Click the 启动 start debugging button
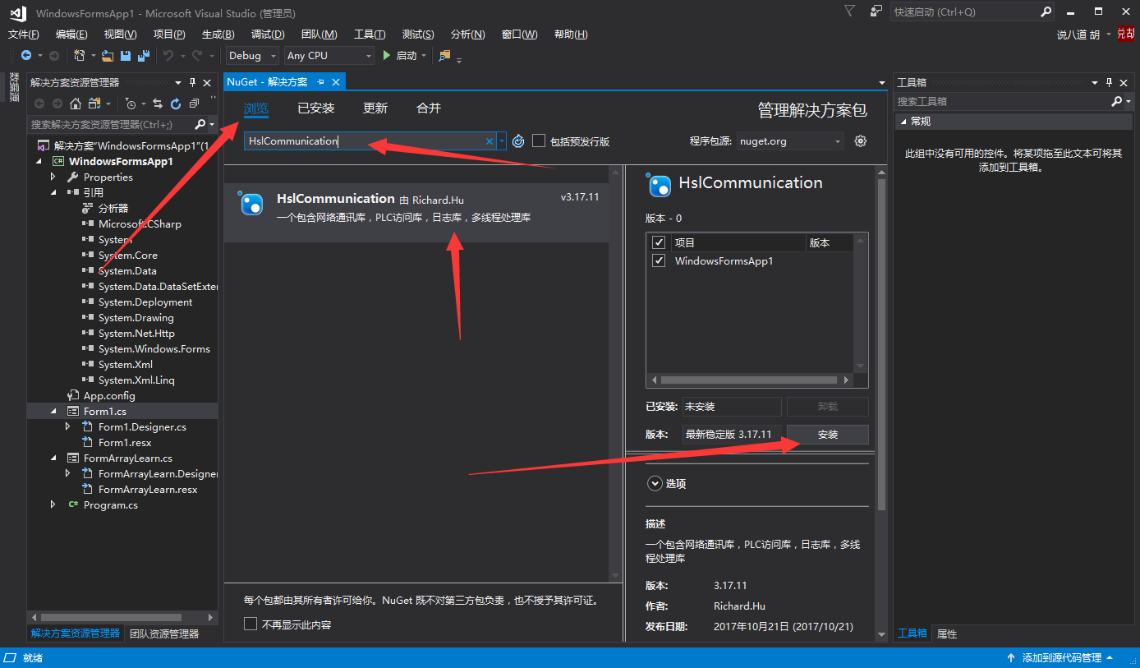The height and width of the screenshot is (668, 1140). tap(399, 56)
